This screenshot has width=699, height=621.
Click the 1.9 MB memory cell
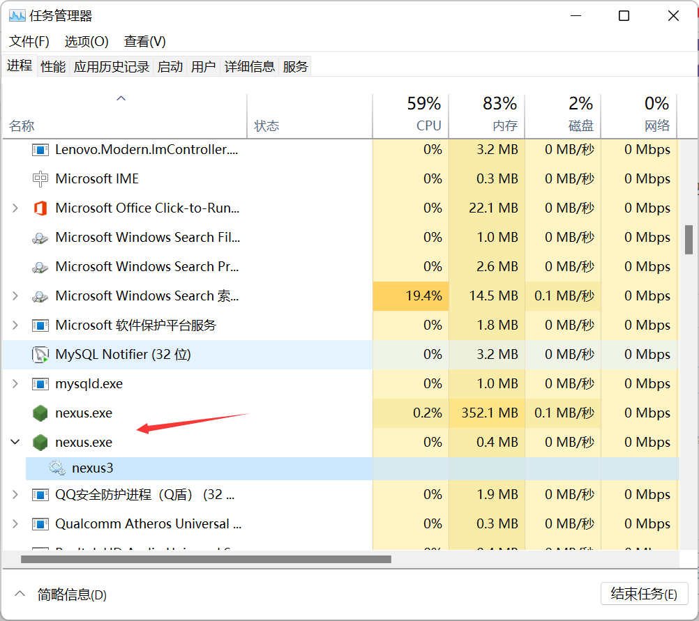(x=487, y=494)
